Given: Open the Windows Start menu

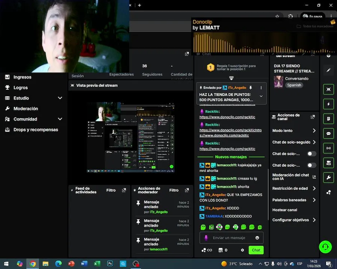Looking at the screenshot, I should tap(6, 264).
